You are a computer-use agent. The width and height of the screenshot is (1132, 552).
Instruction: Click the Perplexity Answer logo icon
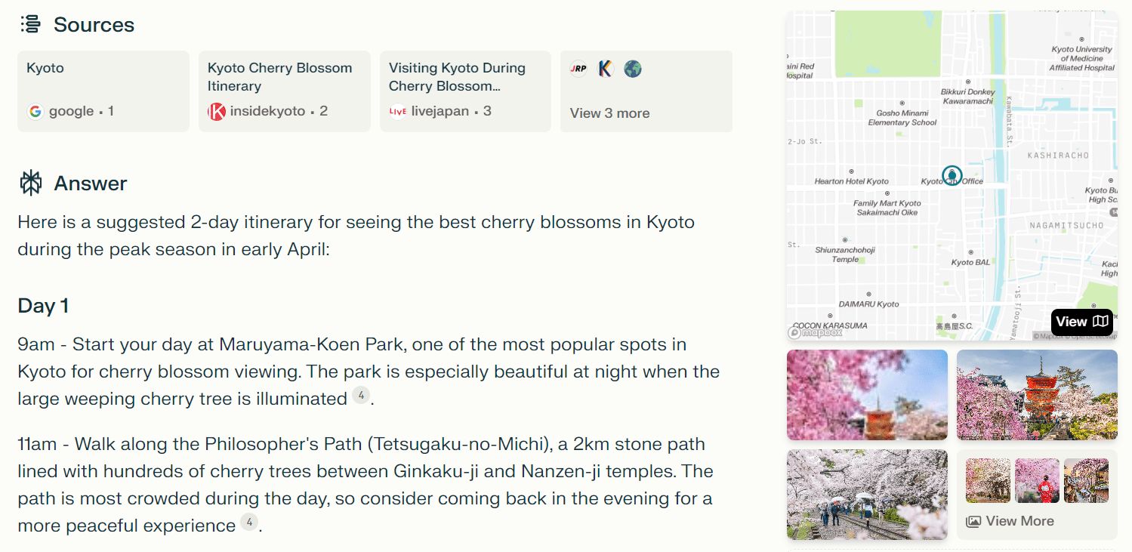(31, 183)
